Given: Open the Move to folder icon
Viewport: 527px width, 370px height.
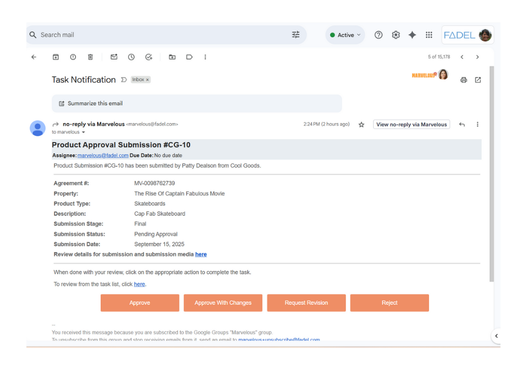Looking at the screenshot, I should coord(172,57).
